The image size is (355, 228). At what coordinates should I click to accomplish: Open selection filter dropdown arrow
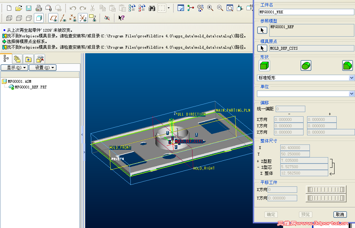[x=169, y=8]
